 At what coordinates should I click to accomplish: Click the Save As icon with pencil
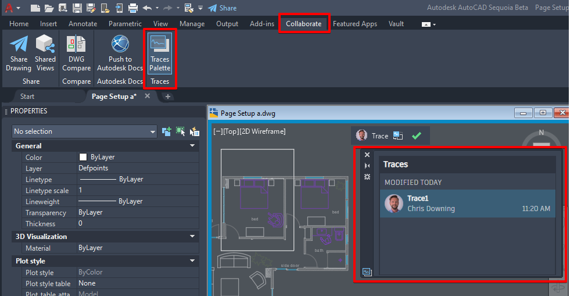[91, 8]
